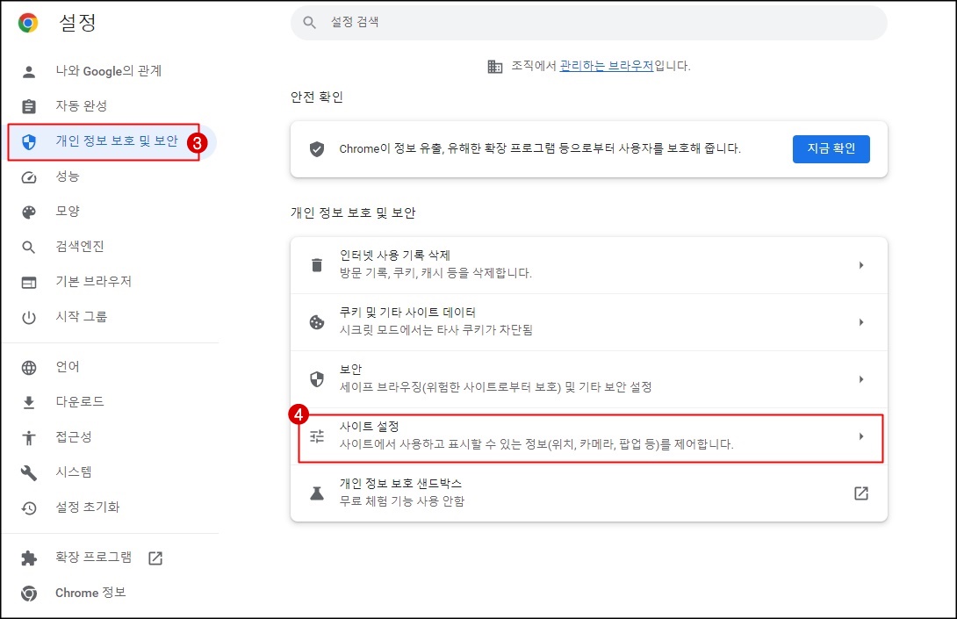
Task: Click the download icon beside 다운로드
Action: [x=29, y=401]
